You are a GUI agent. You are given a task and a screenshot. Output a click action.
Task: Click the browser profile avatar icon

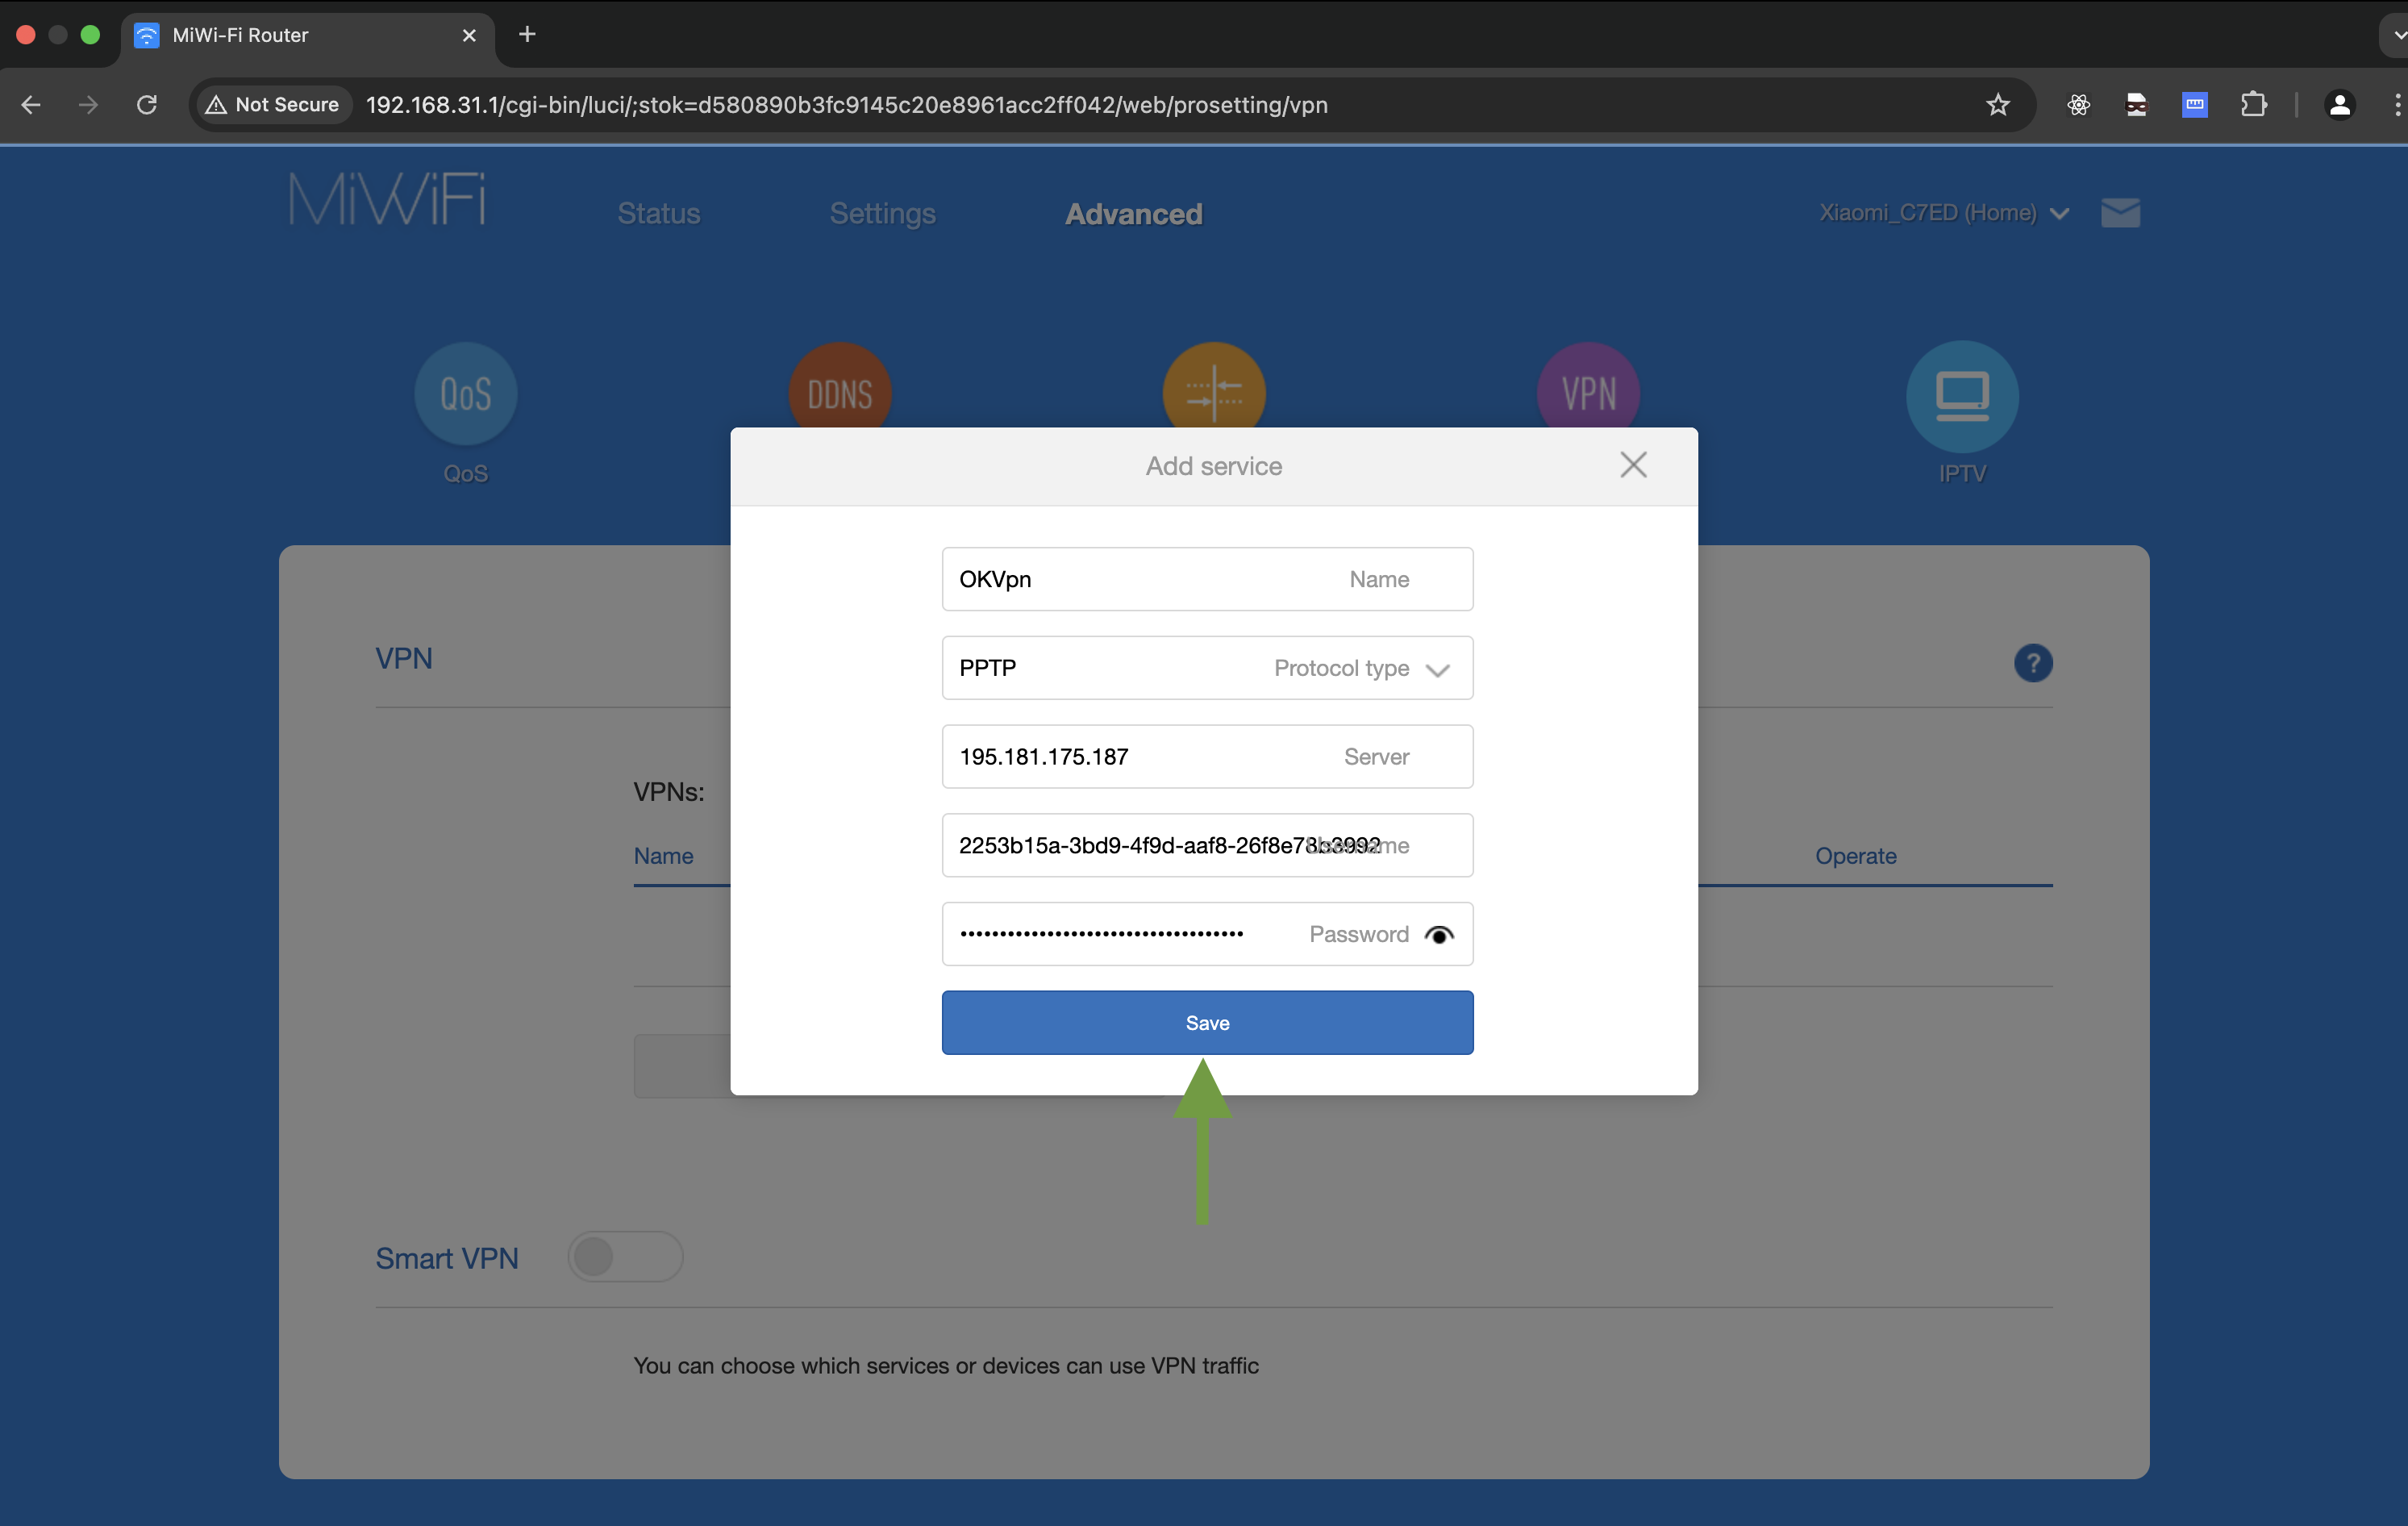point(2339,105)
